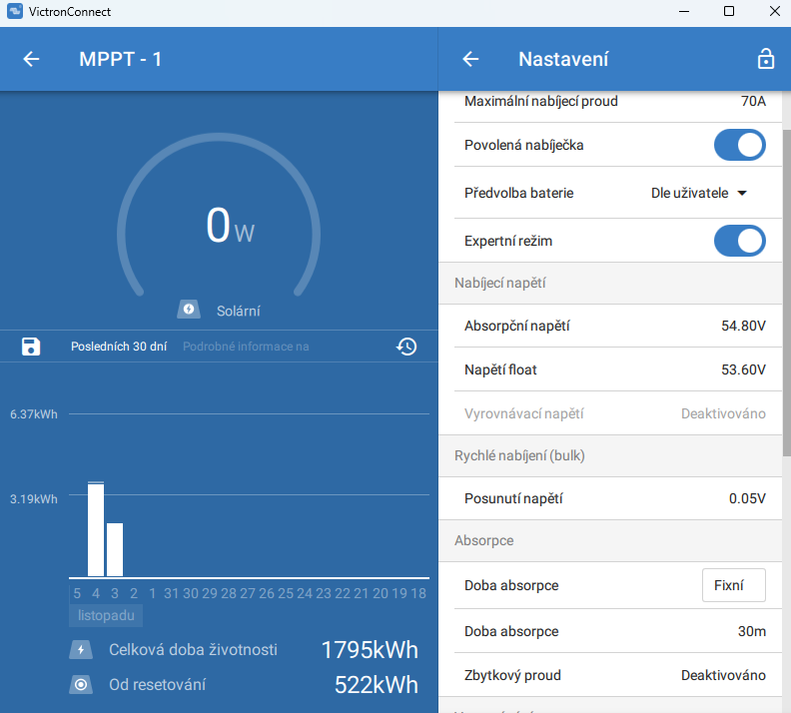The width and height of the screenshot is (791, 713).
Task: Click the lock icon in settings header
Action: coord(765,59)
